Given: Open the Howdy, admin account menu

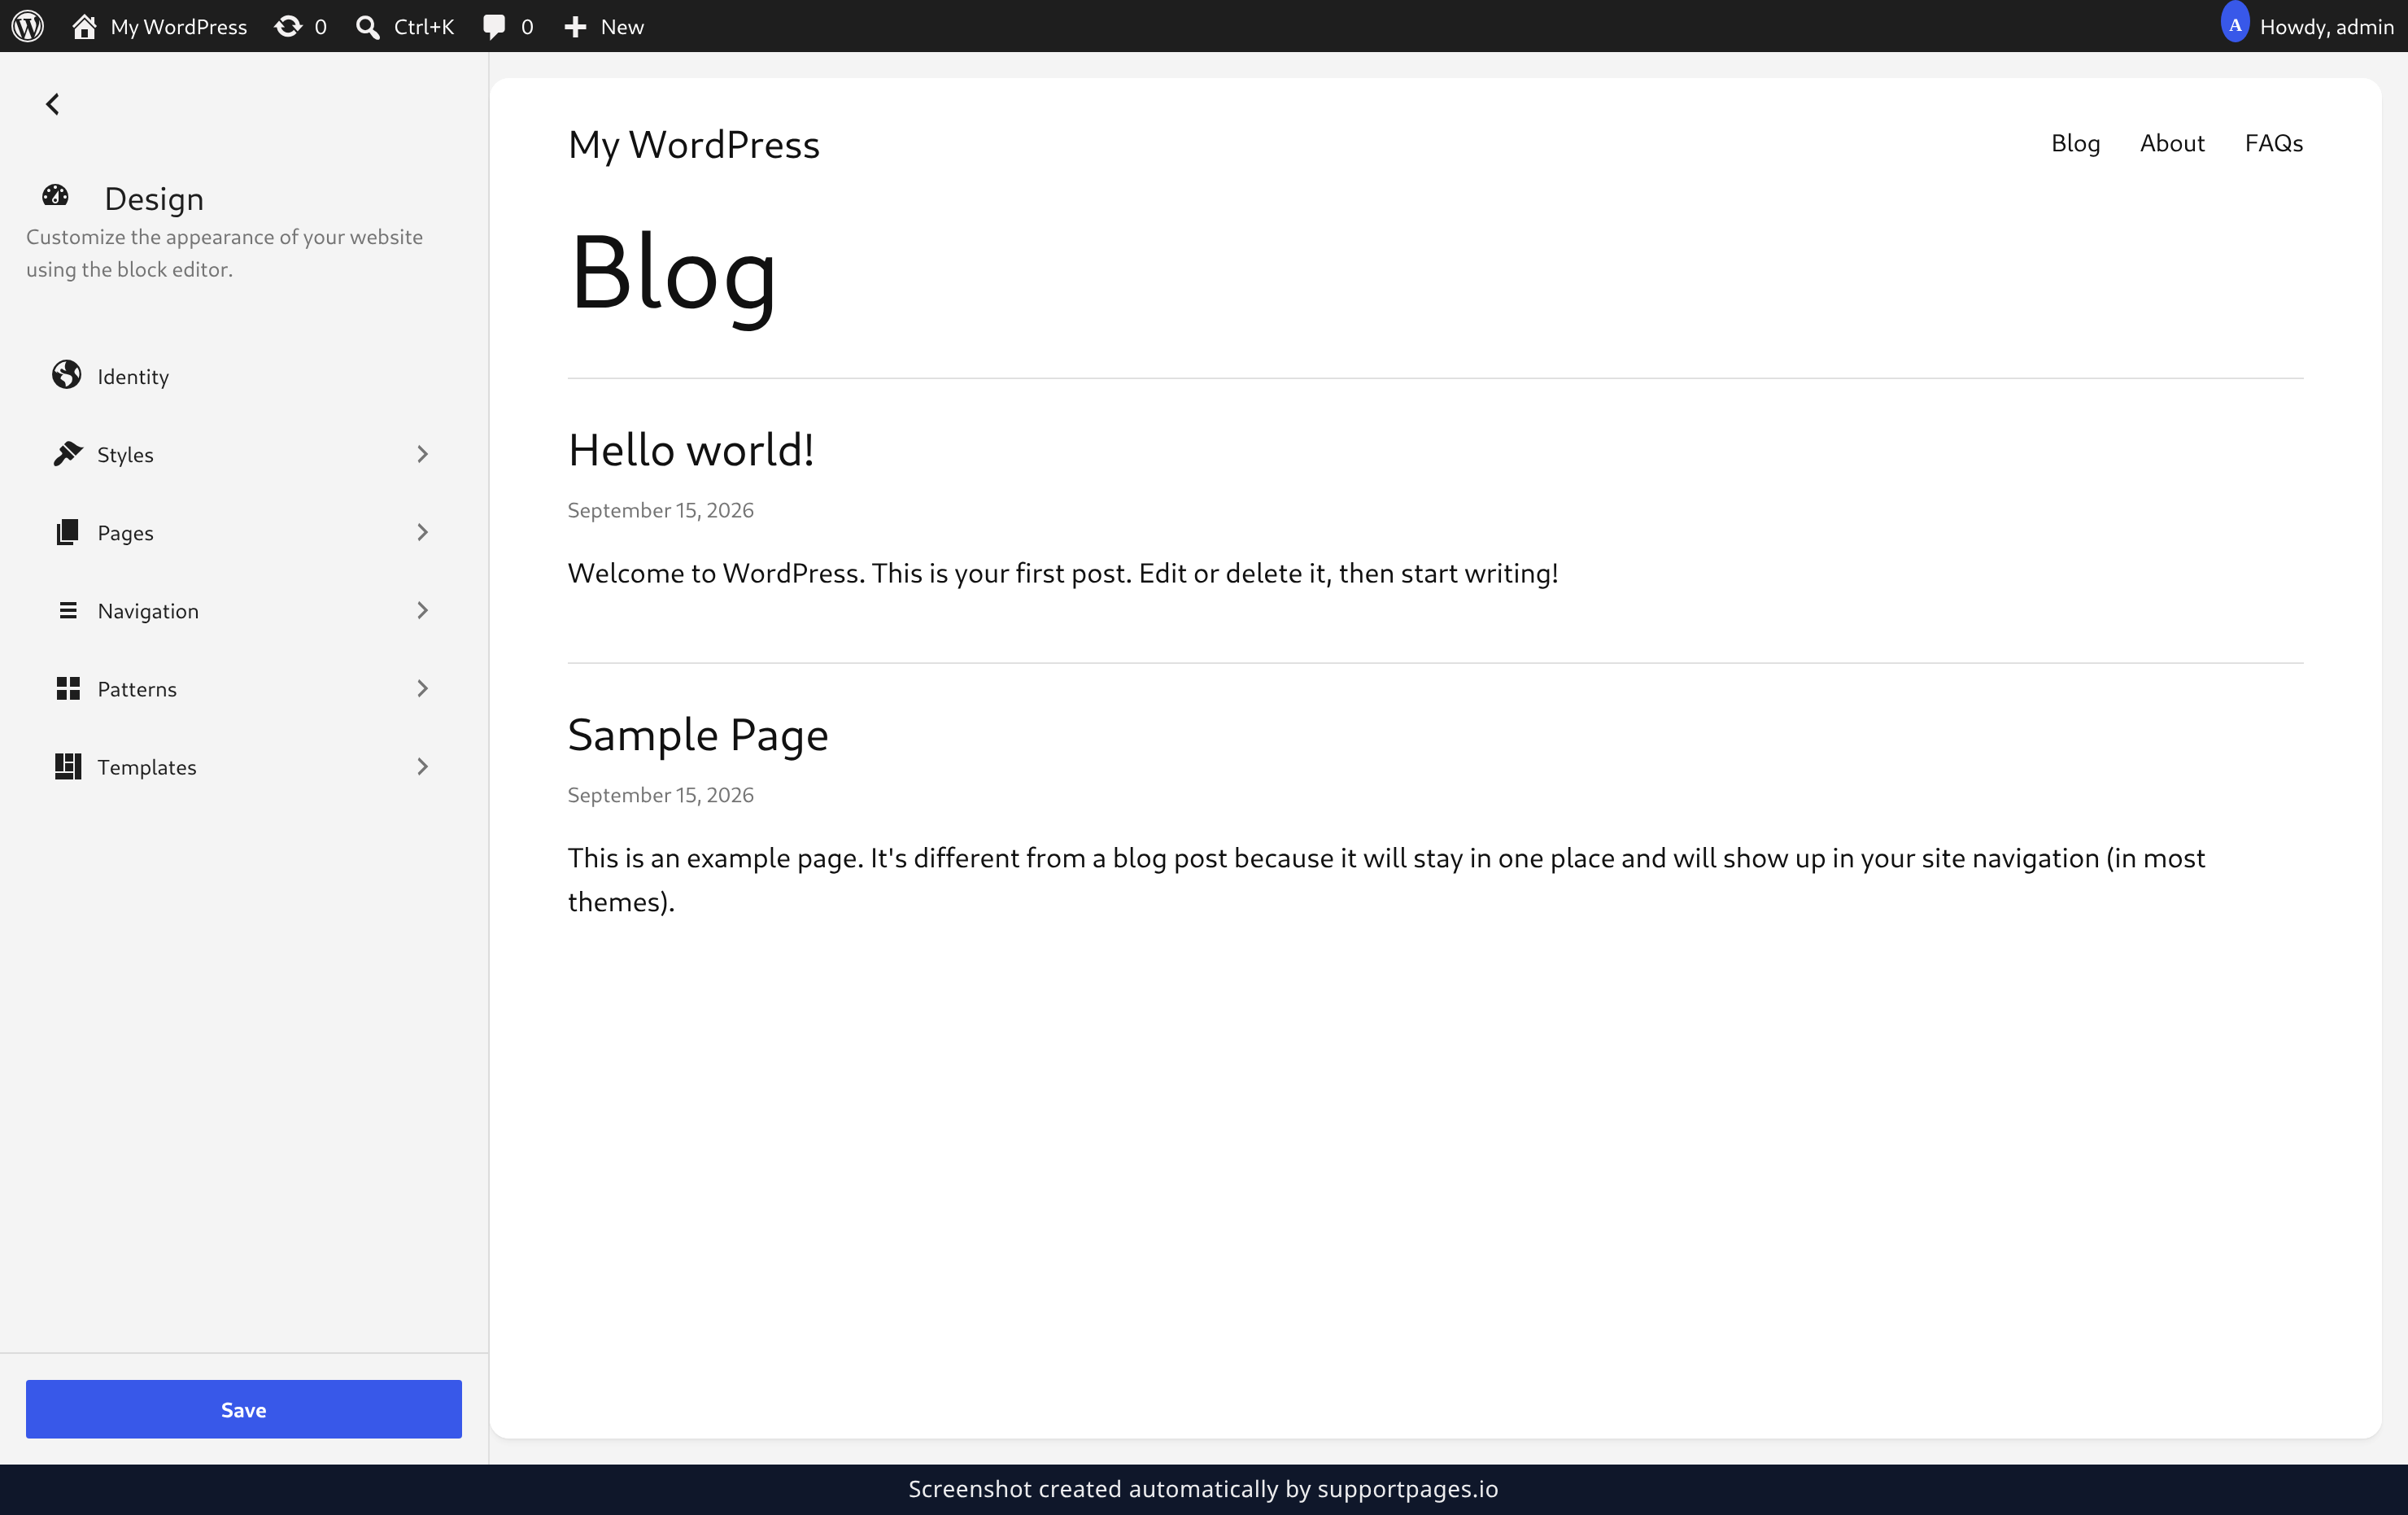Looking at the screenshot, I should (x=2307, y=26).
